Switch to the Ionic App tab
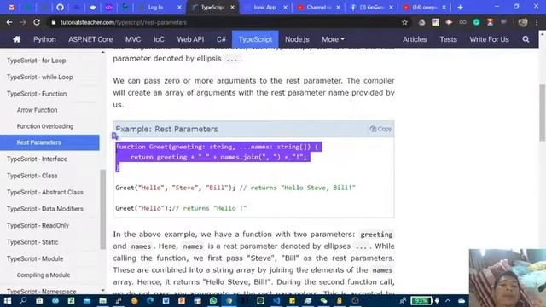The height and width of the screenshot is (307, 546). coord(264,7)
